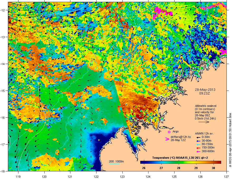232x179 pixels.
Task: Click the latitude axis label '-14'
Action: coord(3,64)
